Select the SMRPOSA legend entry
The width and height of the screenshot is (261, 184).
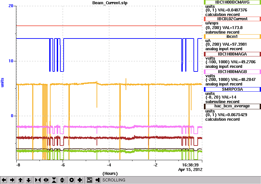tap(232, 89)
